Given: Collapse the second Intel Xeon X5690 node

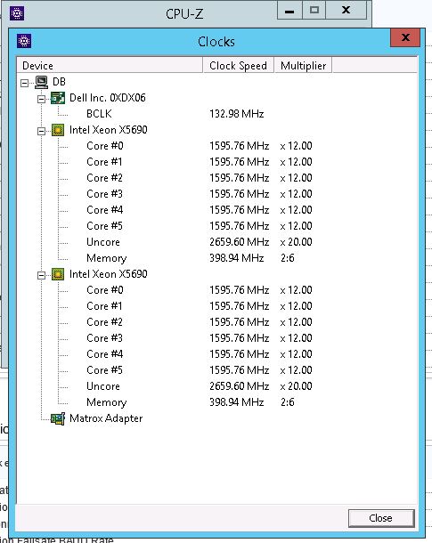Looking at the screenshot, I should 41,276.
